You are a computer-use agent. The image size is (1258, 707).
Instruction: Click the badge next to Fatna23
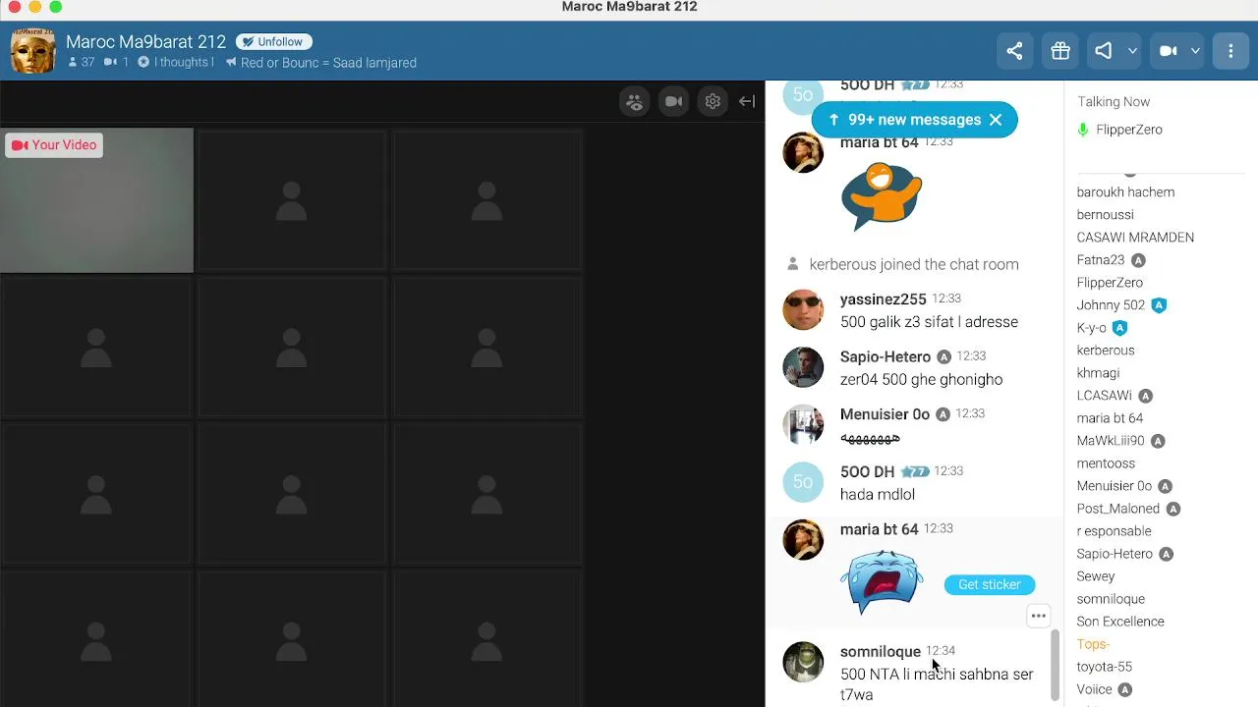[1138, 260]
